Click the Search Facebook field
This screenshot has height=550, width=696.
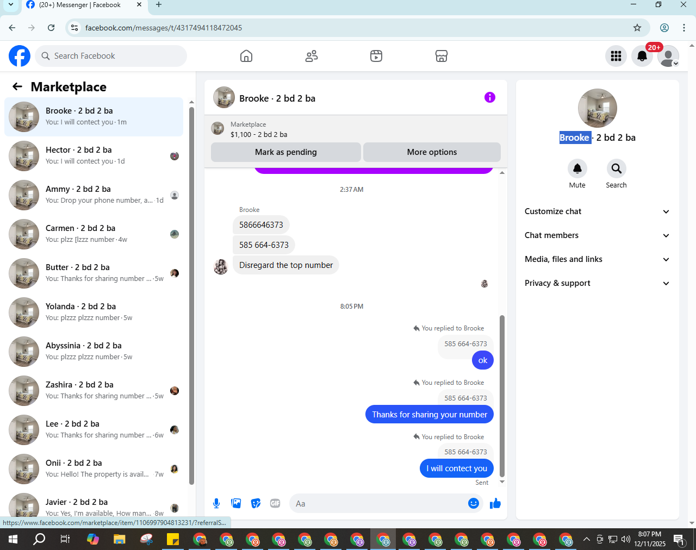111,56
